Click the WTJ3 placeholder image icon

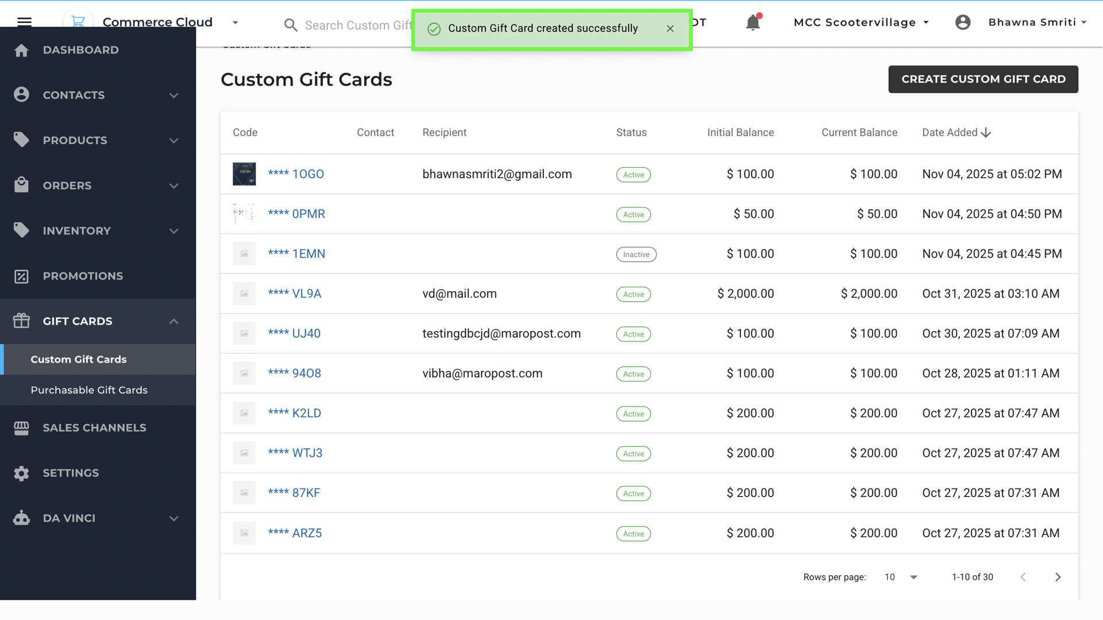coord(244,453)
